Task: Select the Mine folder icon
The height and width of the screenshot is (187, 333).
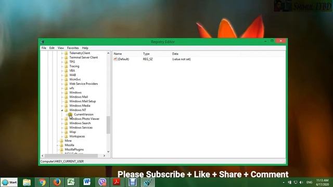Action: [x=61, y=141]
